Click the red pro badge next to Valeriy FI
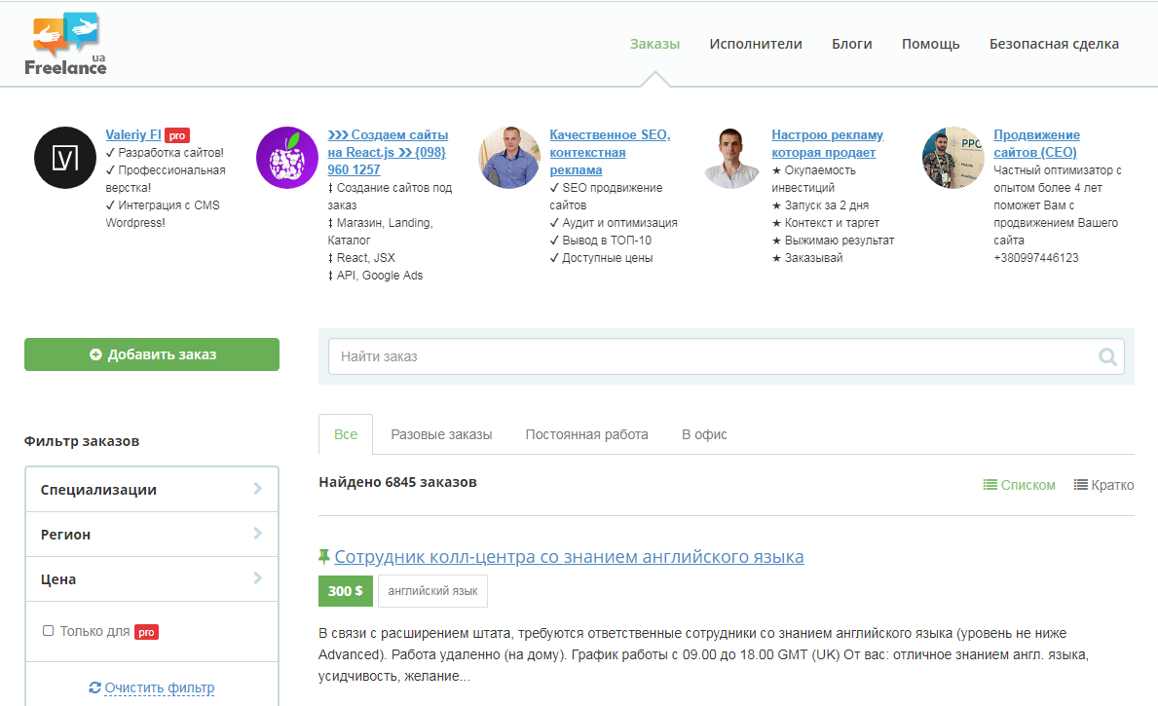The height and width of the screenshot is (706, 1158). pyautogui.click(x=177, y=135)
